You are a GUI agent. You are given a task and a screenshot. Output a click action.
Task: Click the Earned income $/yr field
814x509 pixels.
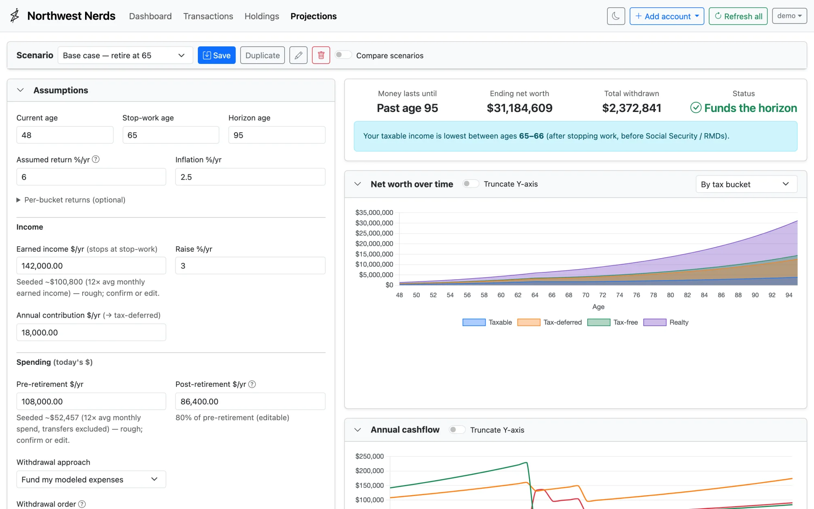click(x=91, y=265)
